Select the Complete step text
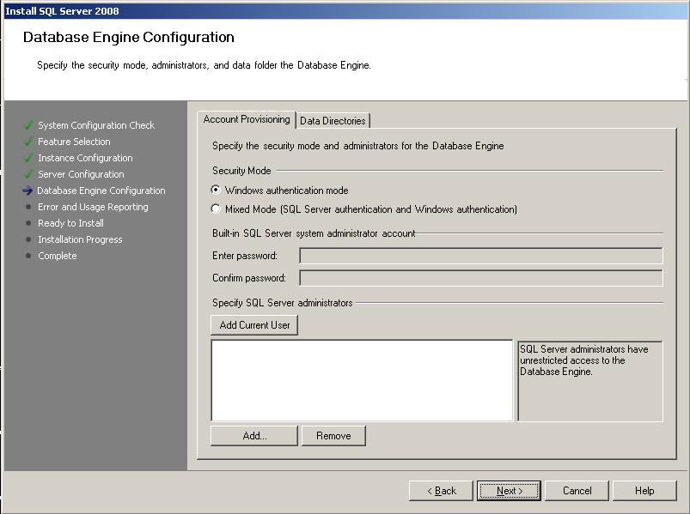The width and height of the screenshot is (690, 514). pos(58,256)
